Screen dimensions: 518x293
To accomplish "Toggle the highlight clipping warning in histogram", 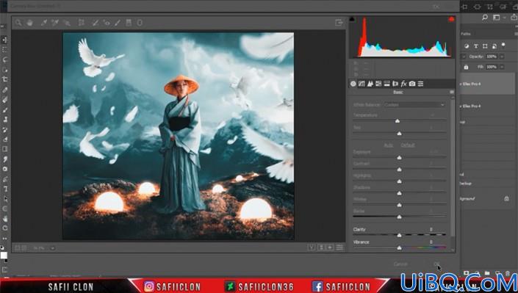I will (451, 19).
